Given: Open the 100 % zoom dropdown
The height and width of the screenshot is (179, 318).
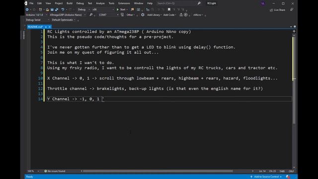Looking at the screenshot, I should pyautogui.click(x=33, y=171).
